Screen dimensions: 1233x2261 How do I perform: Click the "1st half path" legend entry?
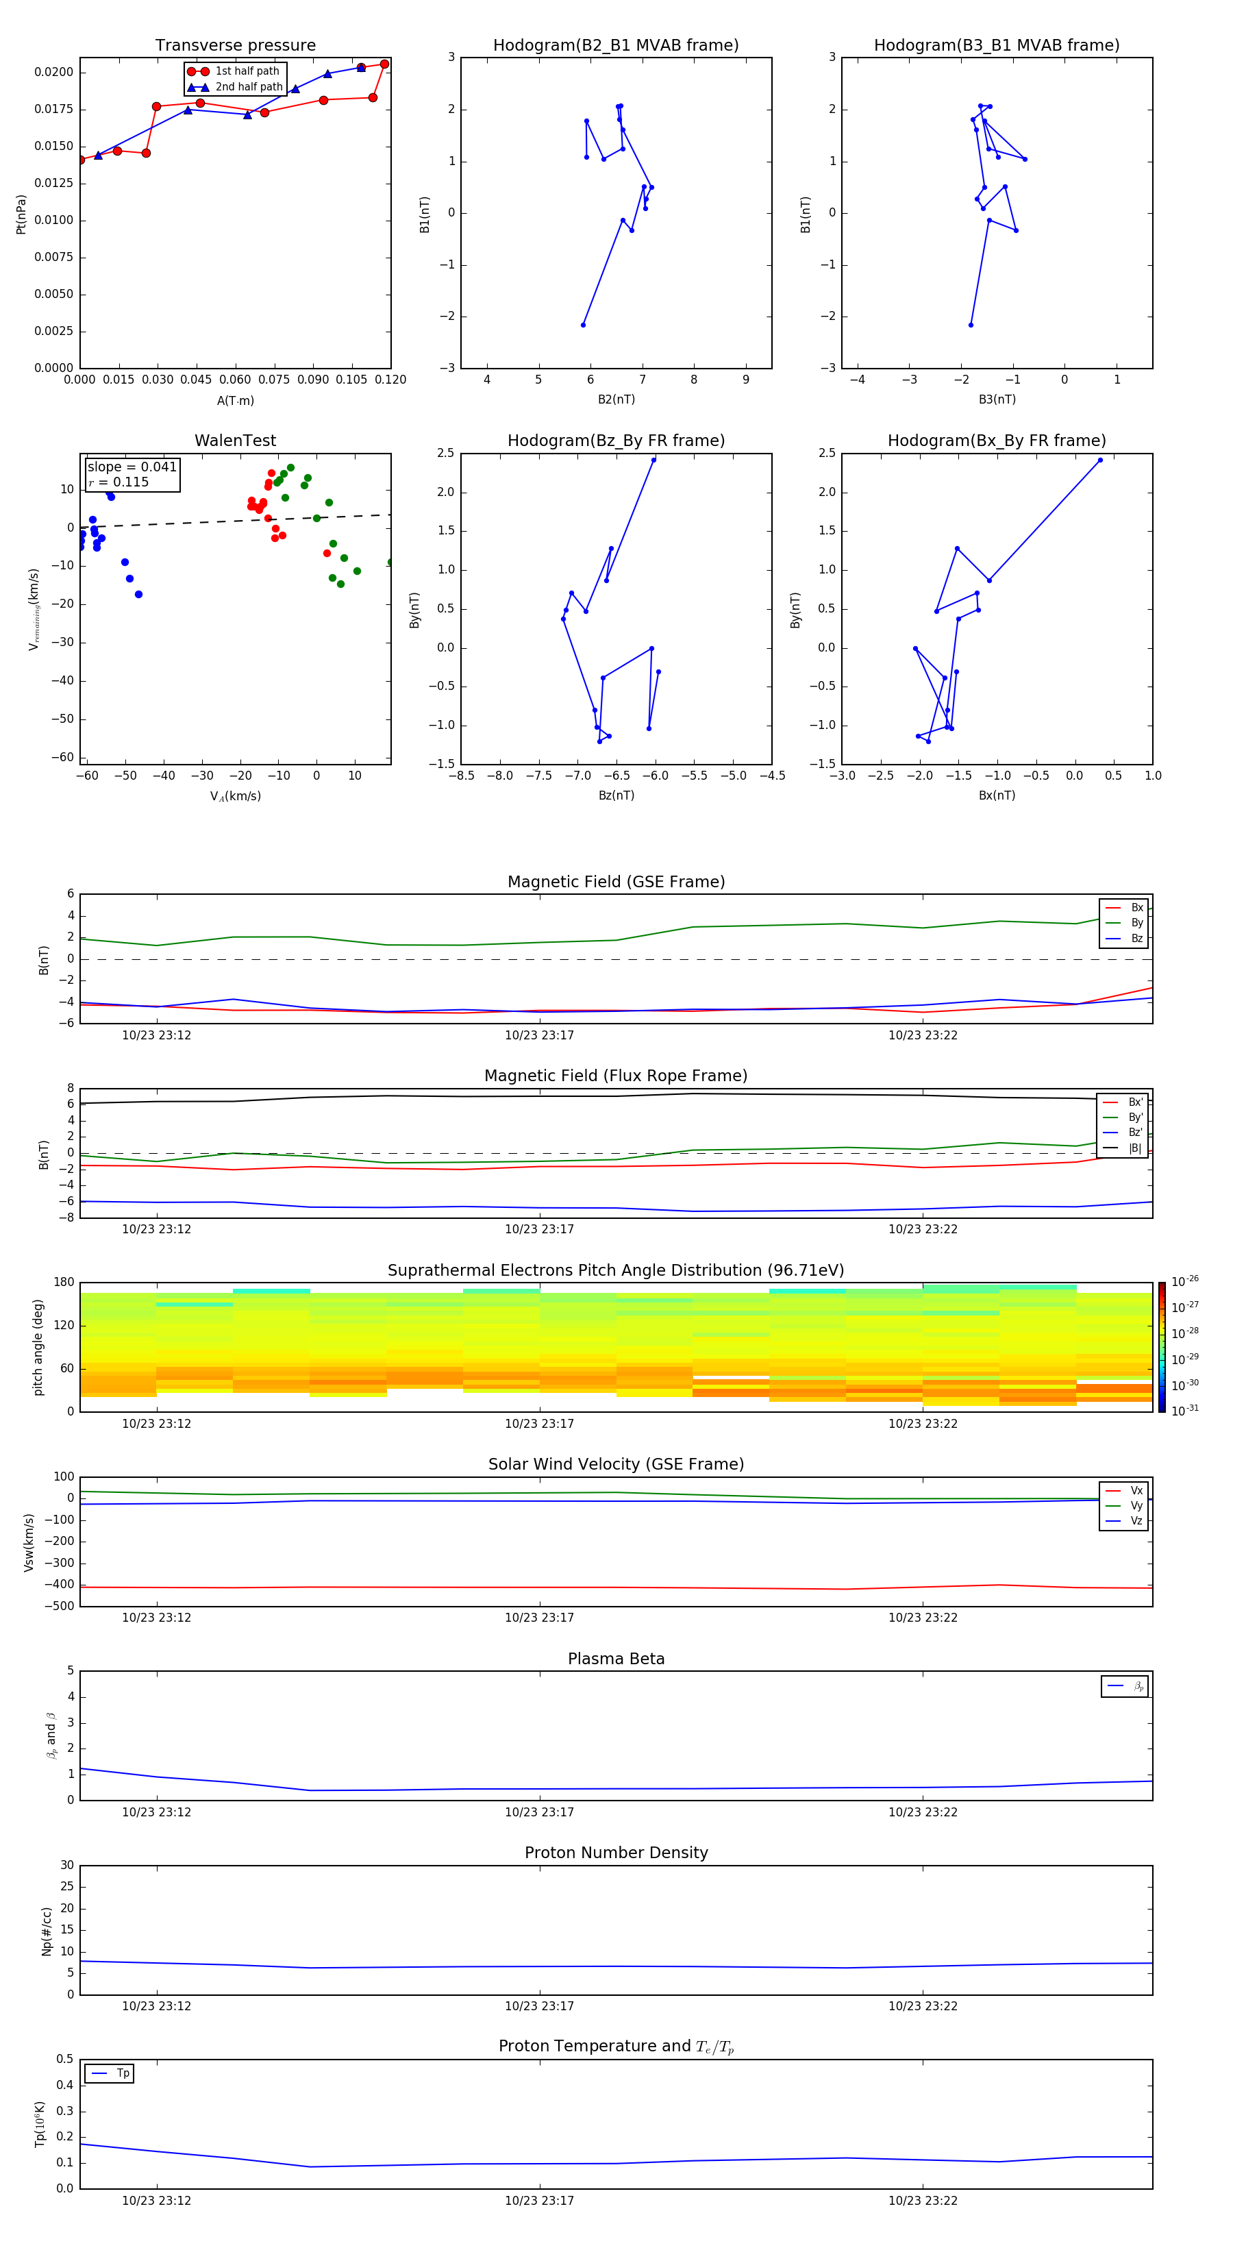pyautogui.click(x=236, y=71)
